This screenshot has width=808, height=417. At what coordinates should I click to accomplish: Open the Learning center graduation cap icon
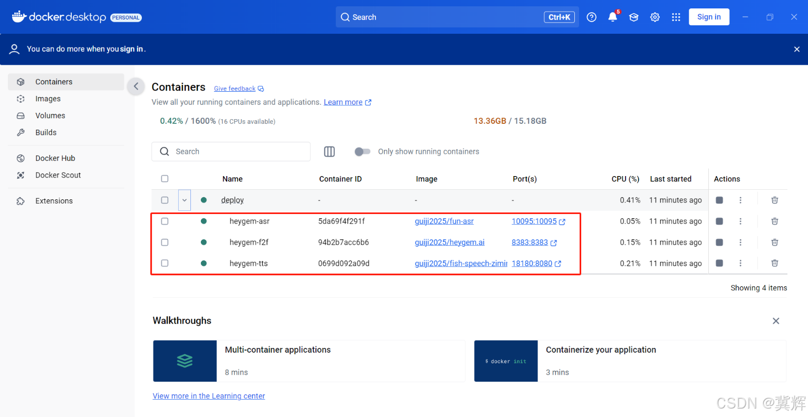point(634,17)
